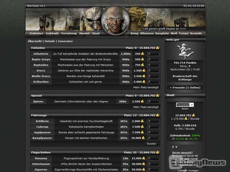Click the grey alien face in banner

pos(94,19)
